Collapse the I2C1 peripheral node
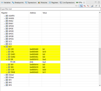 coord(4,47)
